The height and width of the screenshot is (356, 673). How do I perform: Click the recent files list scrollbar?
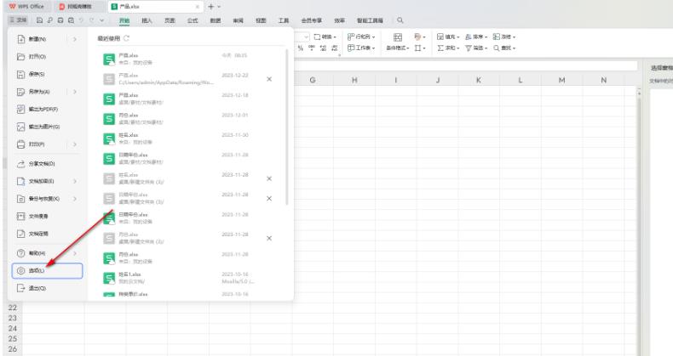286,127
